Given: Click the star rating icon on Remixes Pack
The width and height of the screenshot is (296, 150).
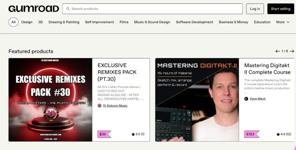Looking at the screenshot, I should 133,134.
